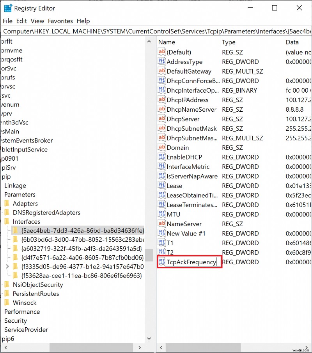Open the Edit menu
The height and width of the screenshot is (353, 312).
pos(21,21)
